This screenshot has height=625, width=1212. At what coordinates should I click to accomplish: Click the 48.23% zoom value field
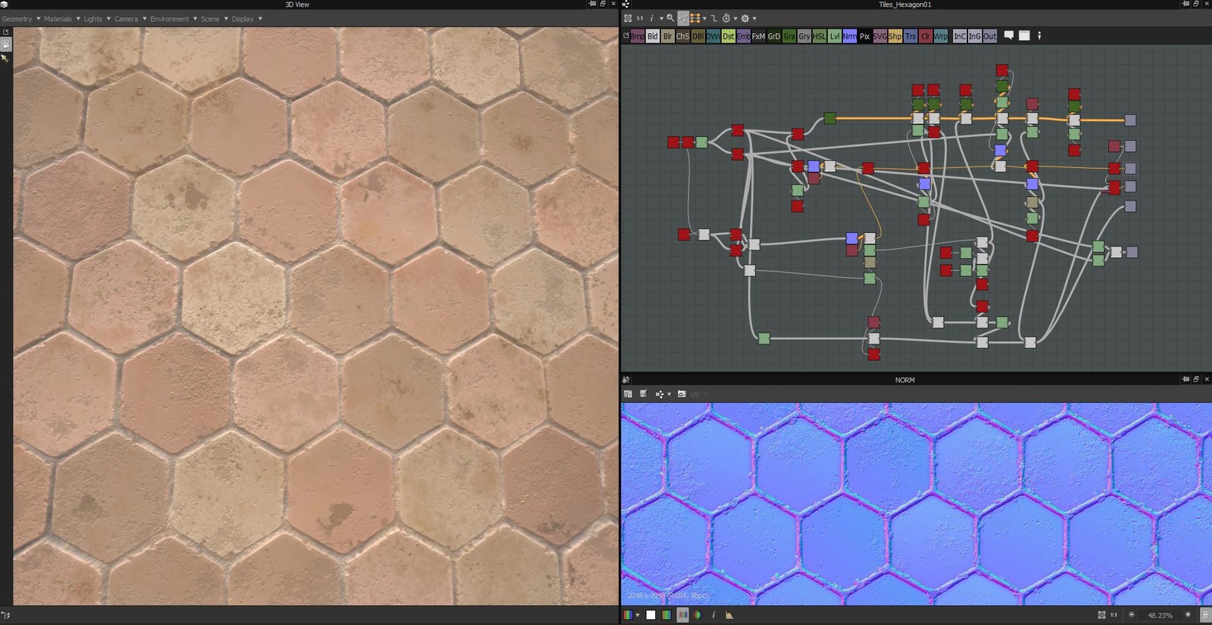(1160, 615)
